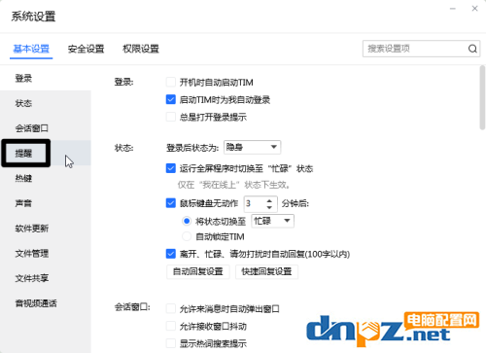Toggle 运行全屏程序时切换至忙碌状态 checkbox
Screen dimensions: 486x353
(171, 168)
